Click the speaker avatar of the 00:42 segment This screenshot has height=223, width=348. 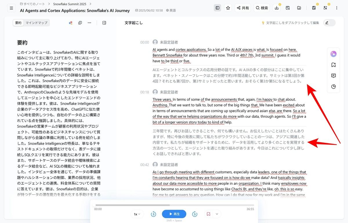[x=155, y=165]
